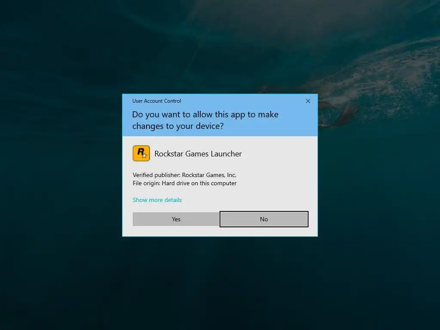The height and width of the screenshot is (330, 440).
Task: Open the Show more details link
Action: pyautogui.click(x=157, y=200)
